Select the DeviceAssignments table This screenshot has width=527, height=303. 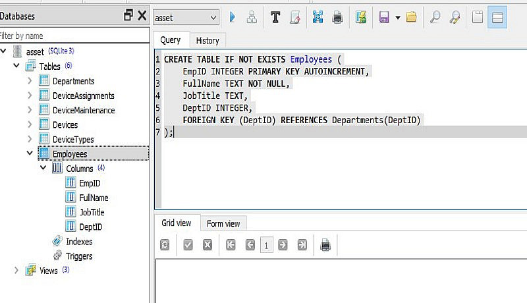[x=84, y=96]
